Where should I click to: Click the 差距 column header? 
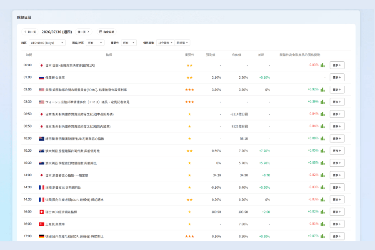[261, 55]
